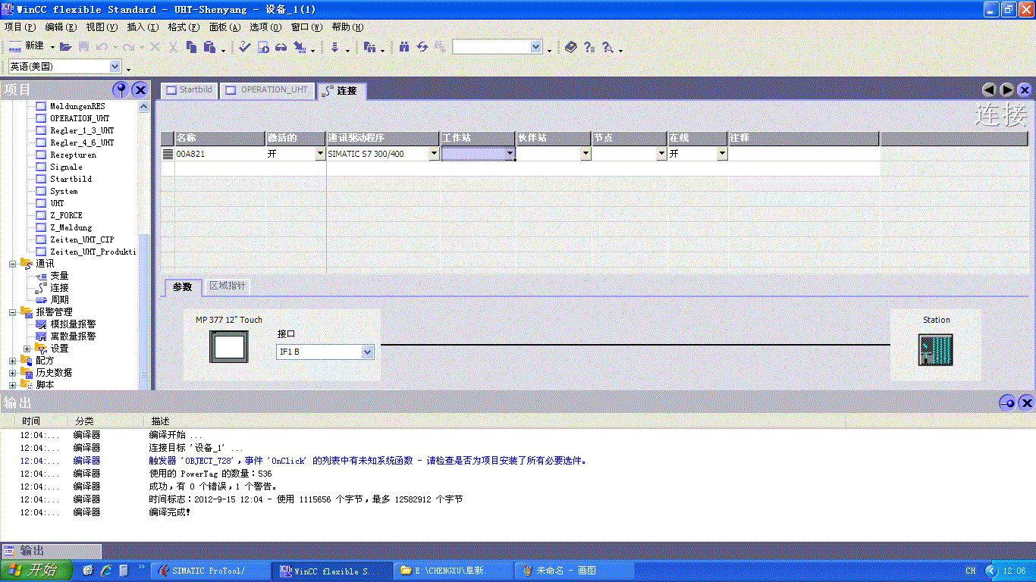Expand the 脚本 tree node
Screen dimensions: 1036x582
(x=12, y=385)
